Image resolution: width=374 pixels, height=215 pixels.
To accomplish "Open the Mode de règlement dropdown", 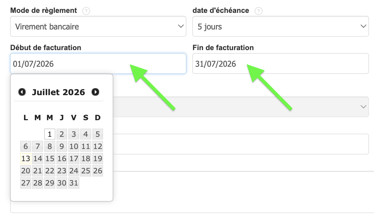I will point(98,26).
